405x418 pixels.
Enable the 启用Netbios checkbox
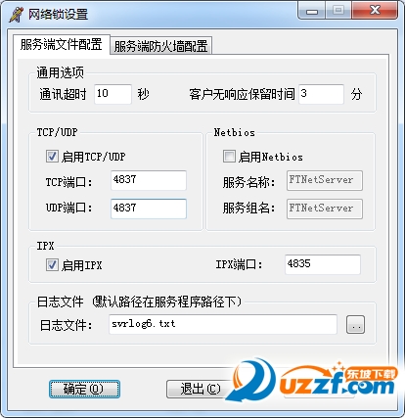(229, 156)
